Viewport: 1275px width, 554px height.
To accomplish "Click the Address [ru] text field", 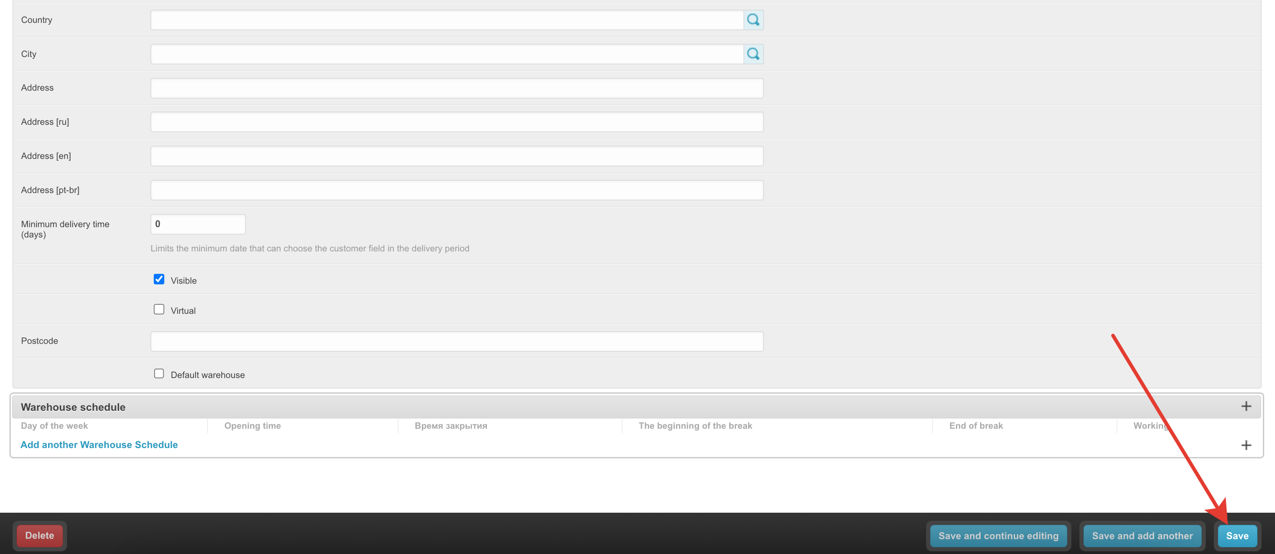I will click(456, 122).
